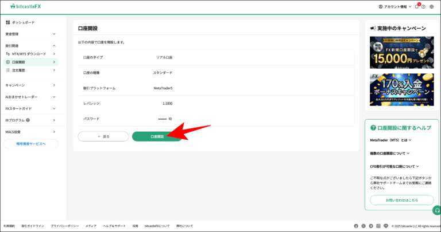Image resolution: width=441 pixels, height=232 pixels.
Task: Open the headset support chat button
Action: click(x=437, y=210)
